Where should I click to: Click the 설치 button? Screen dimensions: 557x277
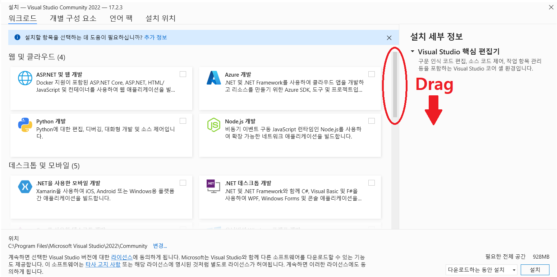[x=535, y=270]
